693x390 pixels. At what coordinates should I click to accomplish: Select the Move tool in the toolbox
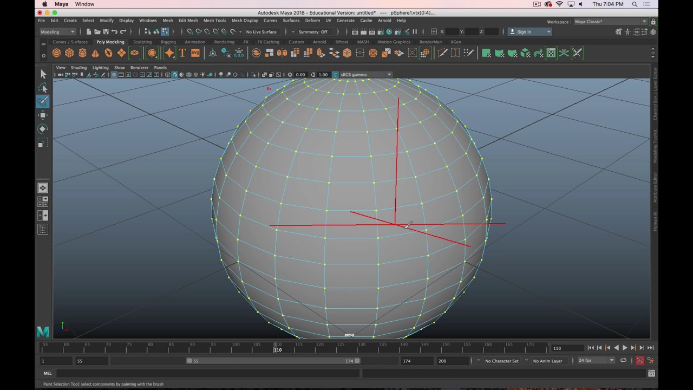[x=43, y=115]
